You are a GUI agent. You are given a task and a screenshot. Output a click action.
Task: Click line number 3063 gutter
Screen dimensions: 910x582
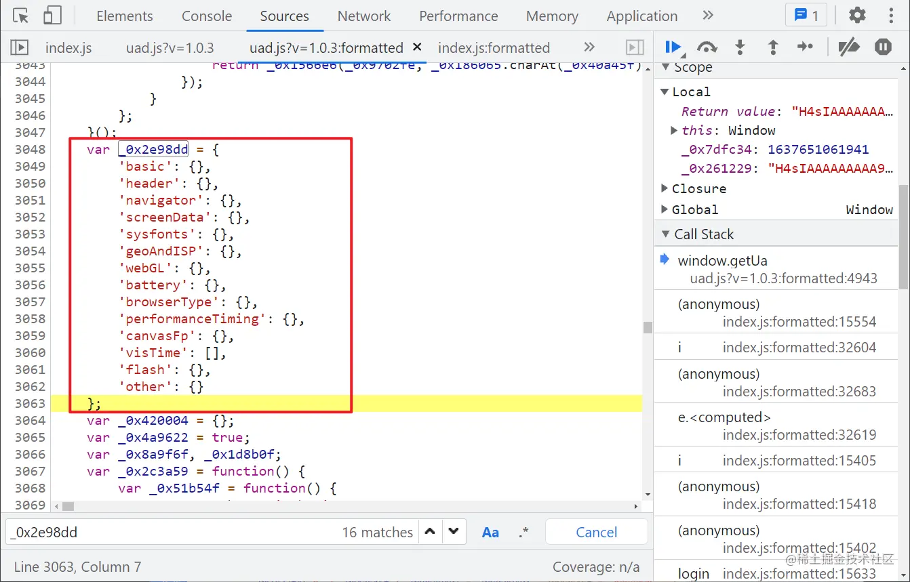[30, 403]
